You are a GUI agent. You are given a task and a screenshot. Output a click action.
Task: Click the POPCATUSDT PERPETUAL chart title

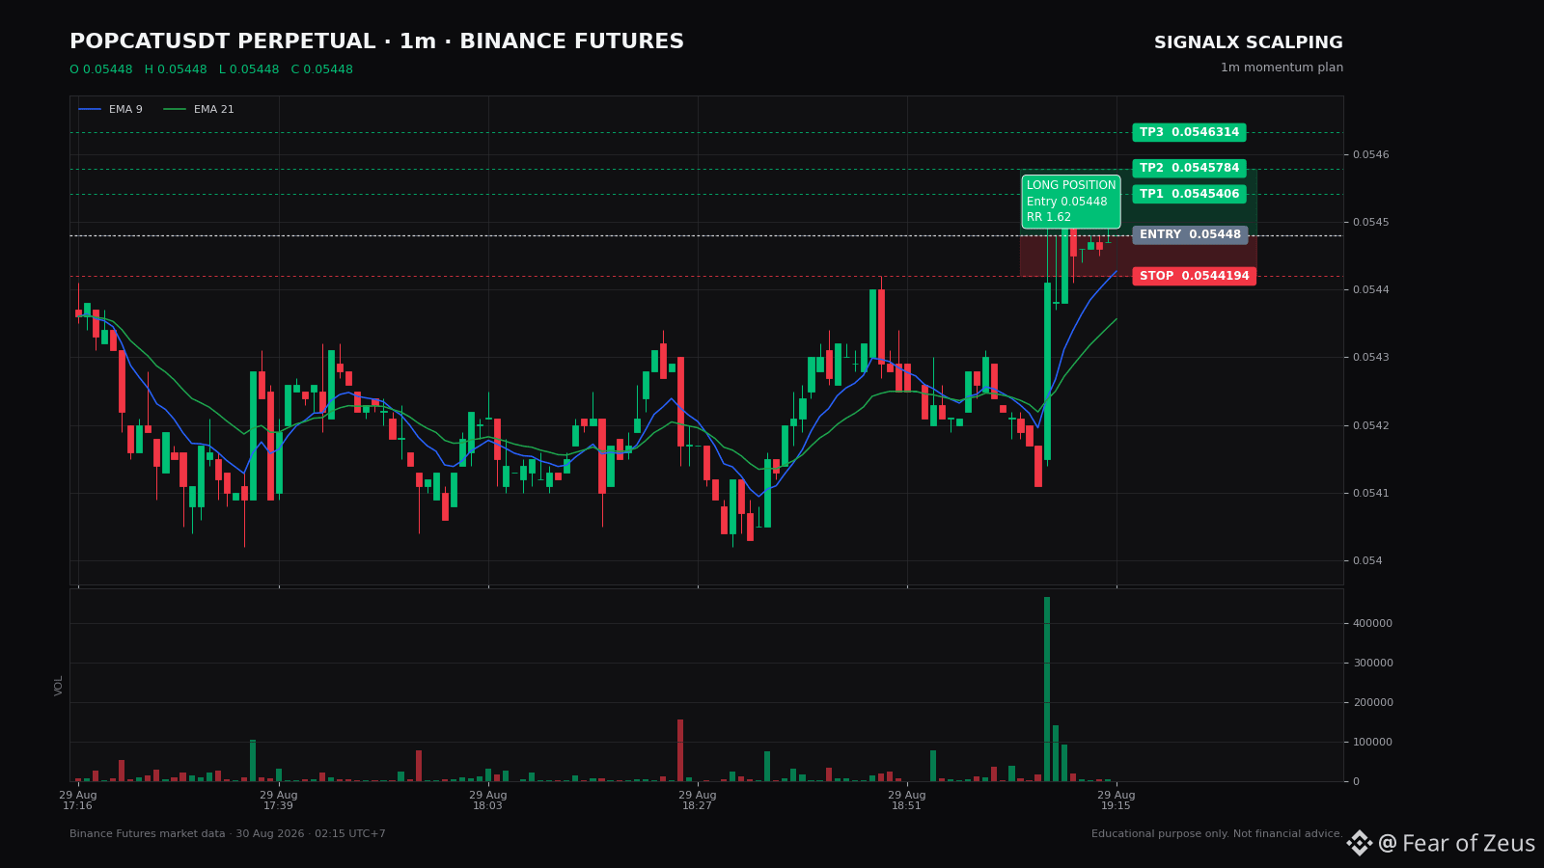[376, 42]
